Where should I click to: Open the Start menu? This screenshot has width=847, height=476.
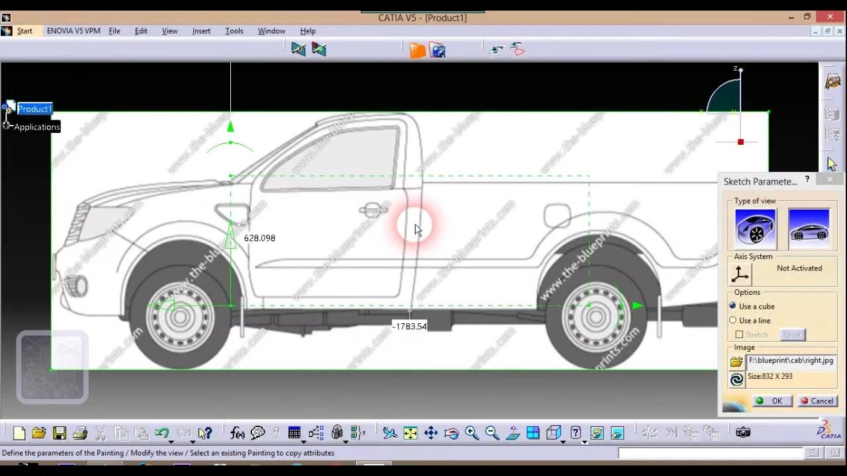(x=24, y=31)
